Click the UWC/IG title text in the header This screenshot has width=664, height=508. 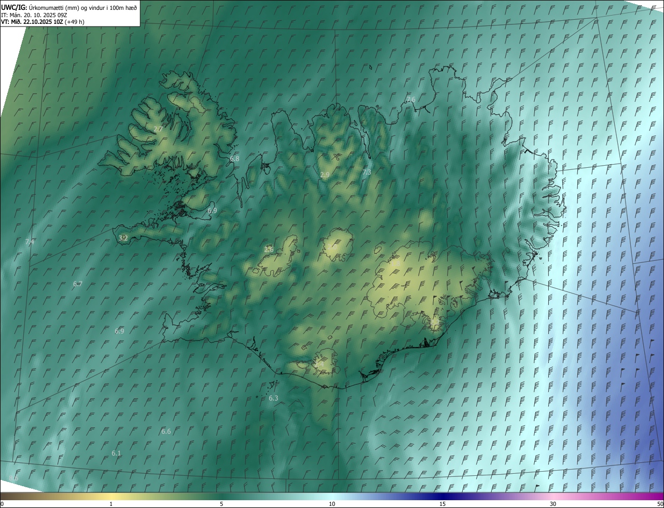13,7
